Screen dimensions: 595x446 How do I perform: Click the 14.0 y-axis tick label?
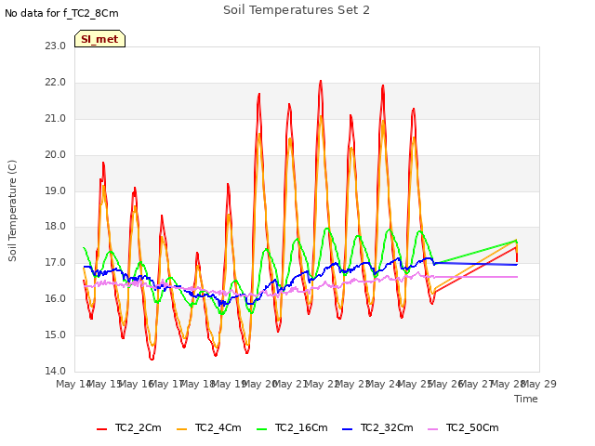tap(56, 371)
